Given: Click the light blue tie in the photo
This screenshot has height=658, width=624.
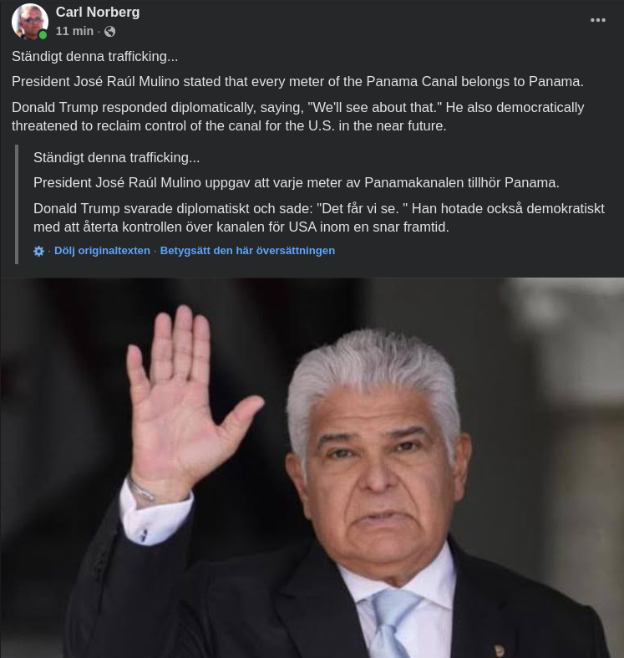Looking at the screenshot, I should (392, 623).
